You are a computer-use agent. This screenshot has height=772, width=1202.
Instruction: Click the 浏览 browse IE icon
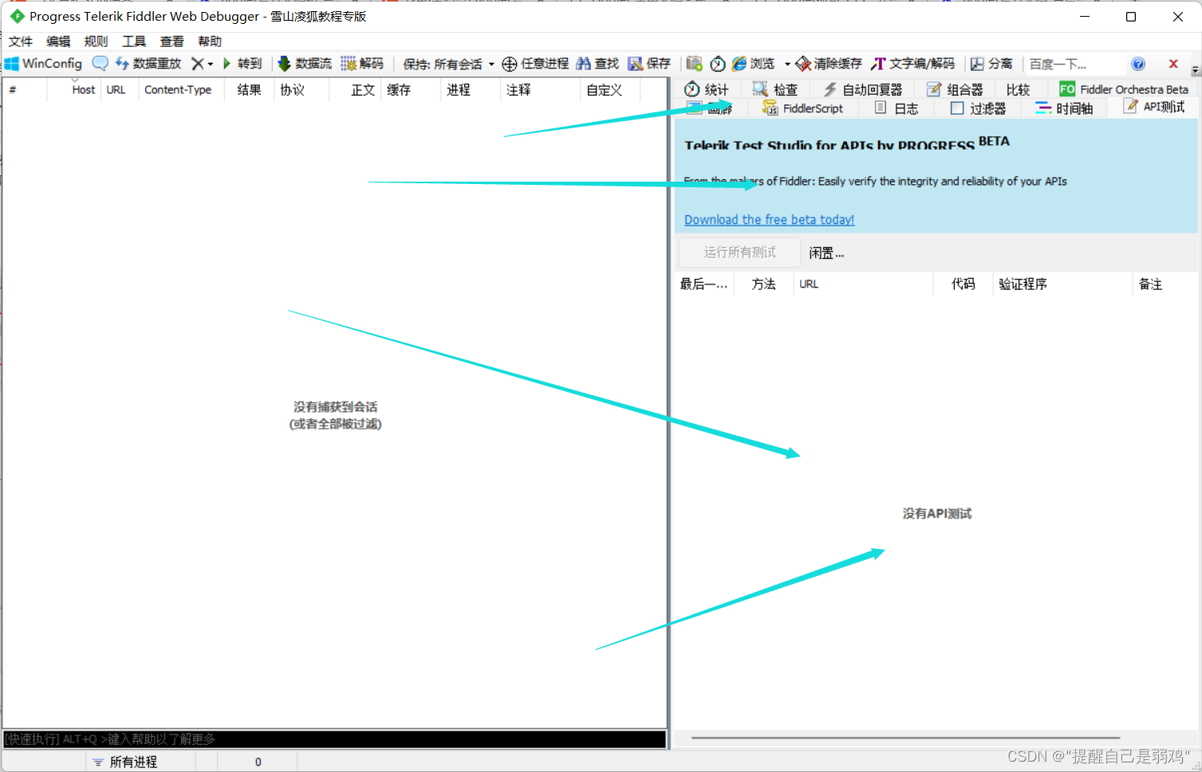pos(754,64)
